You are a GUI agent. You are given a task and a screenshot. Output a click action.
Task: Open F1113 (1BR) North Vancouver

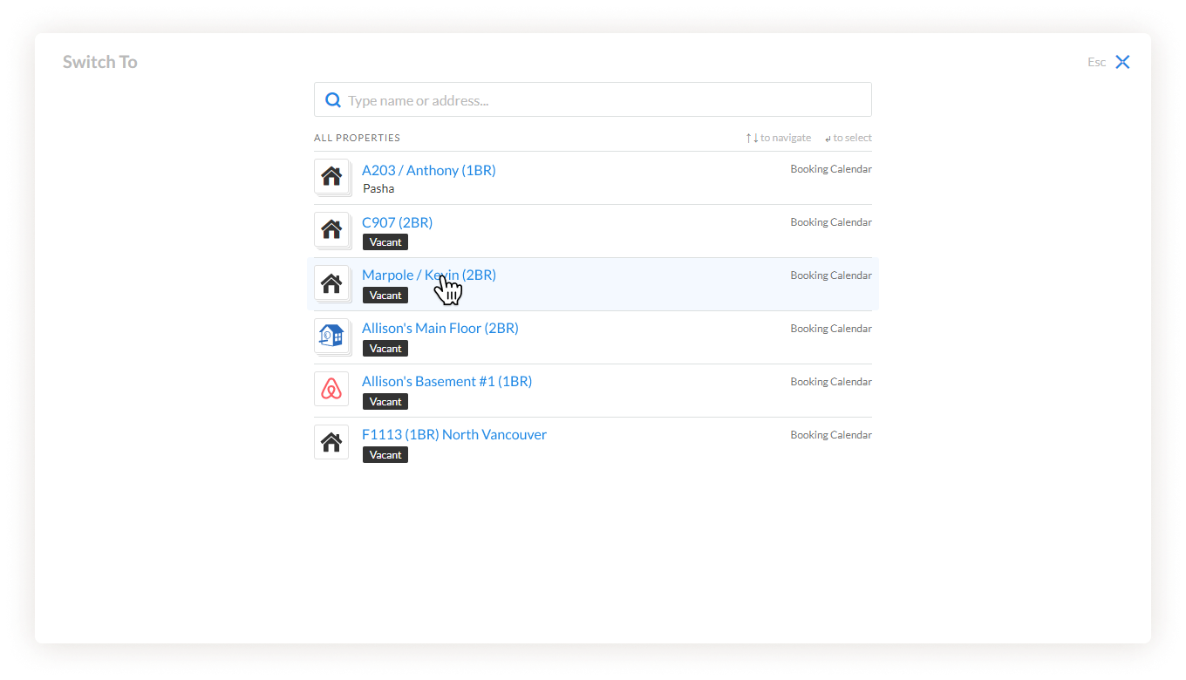pos(454,434)
